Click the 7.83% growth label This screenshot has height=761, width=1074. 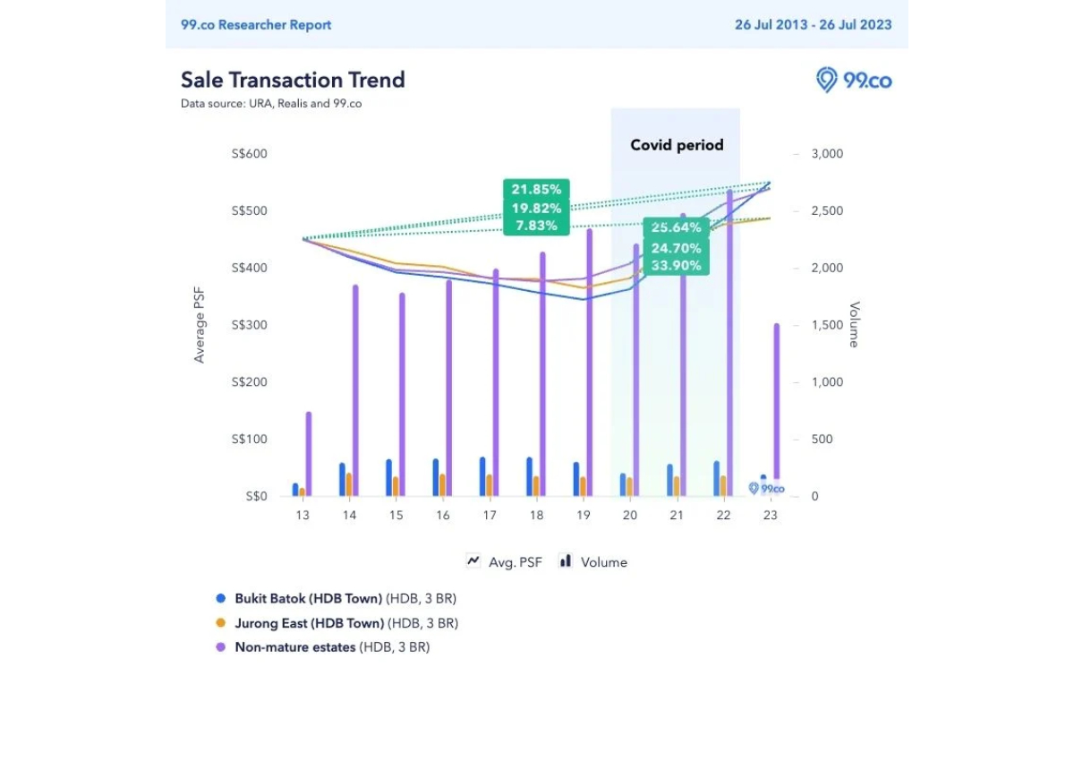click(x=536, y=226)
